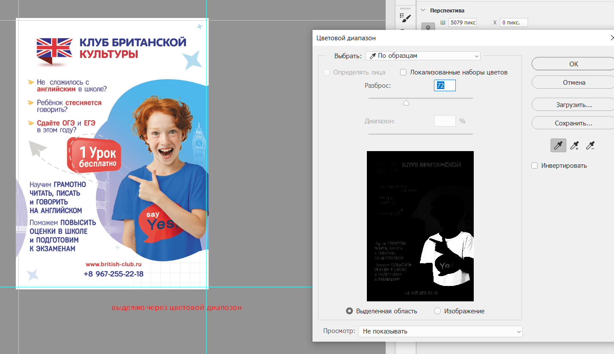Open the Просмотр dropdown (Не показывать)
Screen dimensions: 614x354
(x=441, y=331)
